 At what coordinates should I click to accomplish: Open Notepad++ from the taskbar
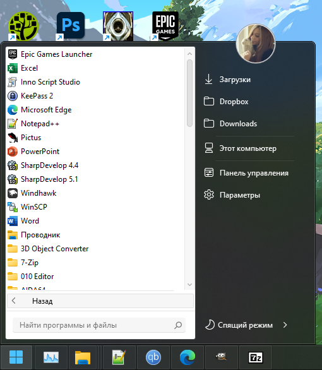[119, 357]
